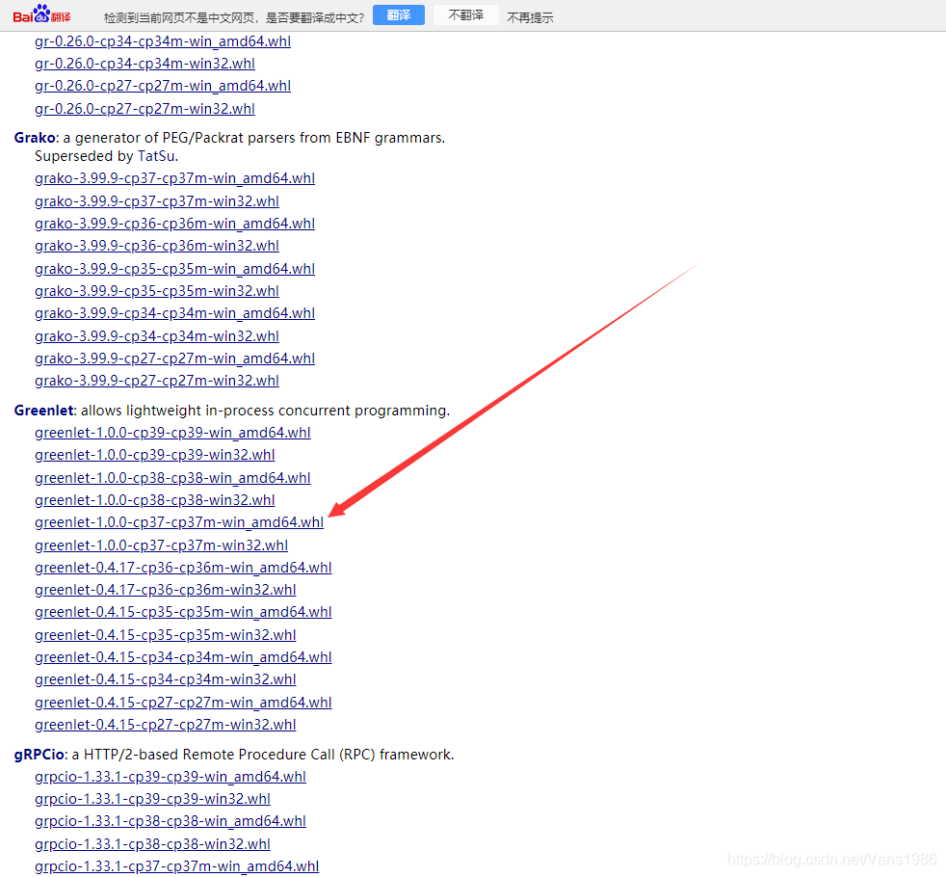Screen dimensions: 946x877
Task: Open greenlet-1.0.0-cp38-cp38-win32.whl link
Action: [x=155, y=501]
